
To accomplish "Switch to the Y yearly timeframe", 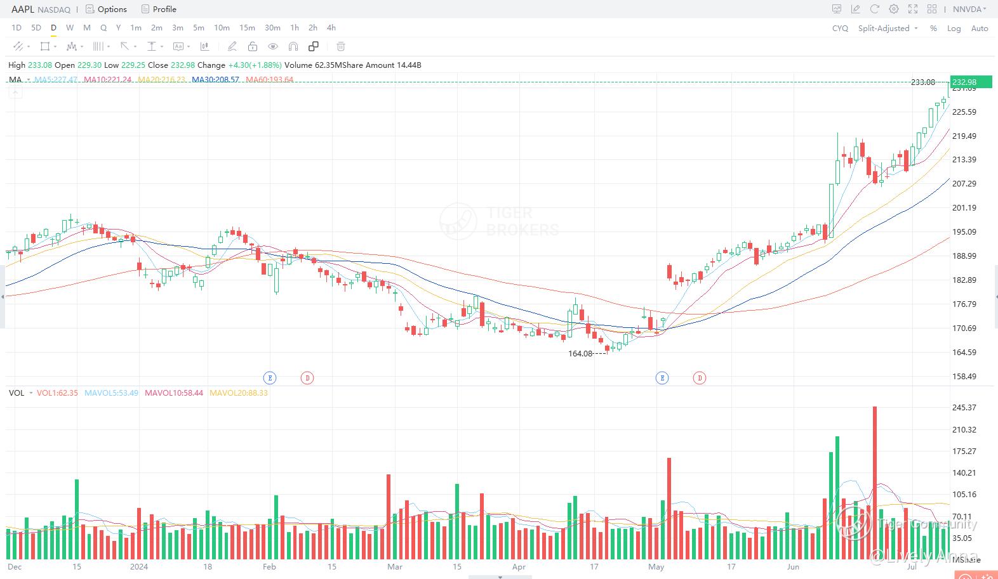I will click(119, 27).
